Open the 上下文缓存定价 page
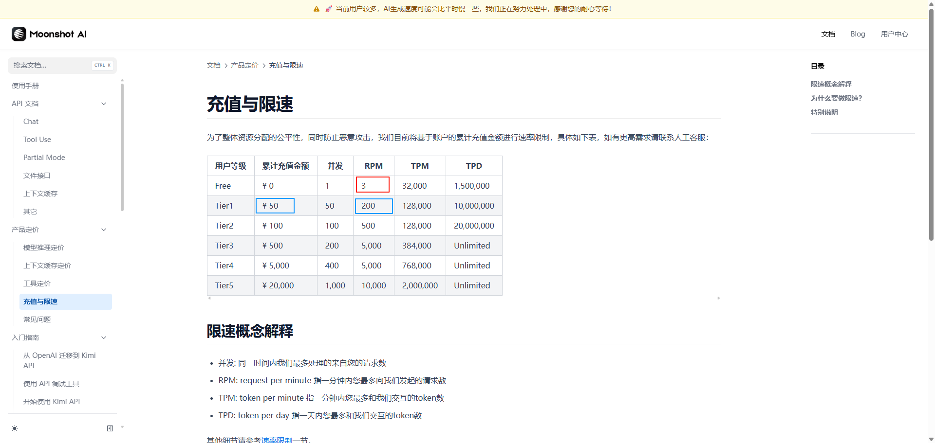The image size is (935, 443). [x=47, y=266]
